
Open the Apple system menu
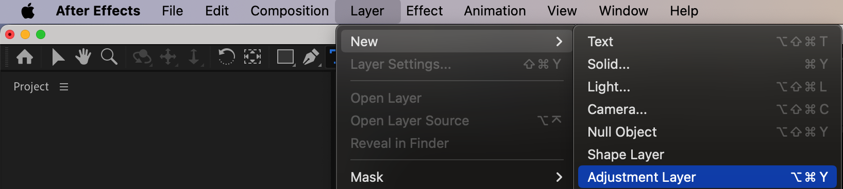[x=28, y=11]
